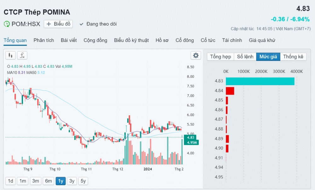
Task: Add POM to Biểu đồ chart
Action: (58, 24)
